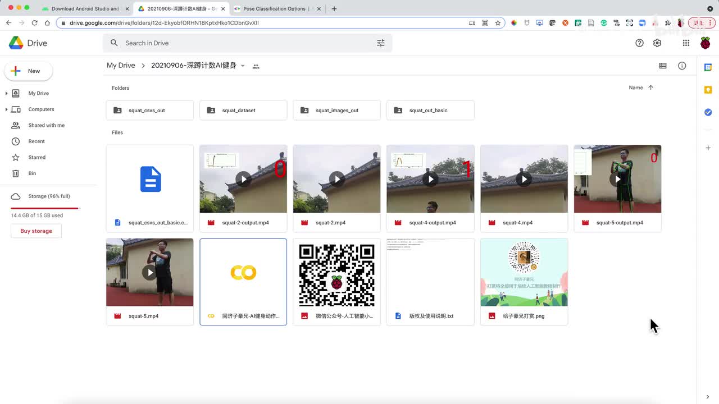Switch to Download Android Studio tab

coord(85,8)
